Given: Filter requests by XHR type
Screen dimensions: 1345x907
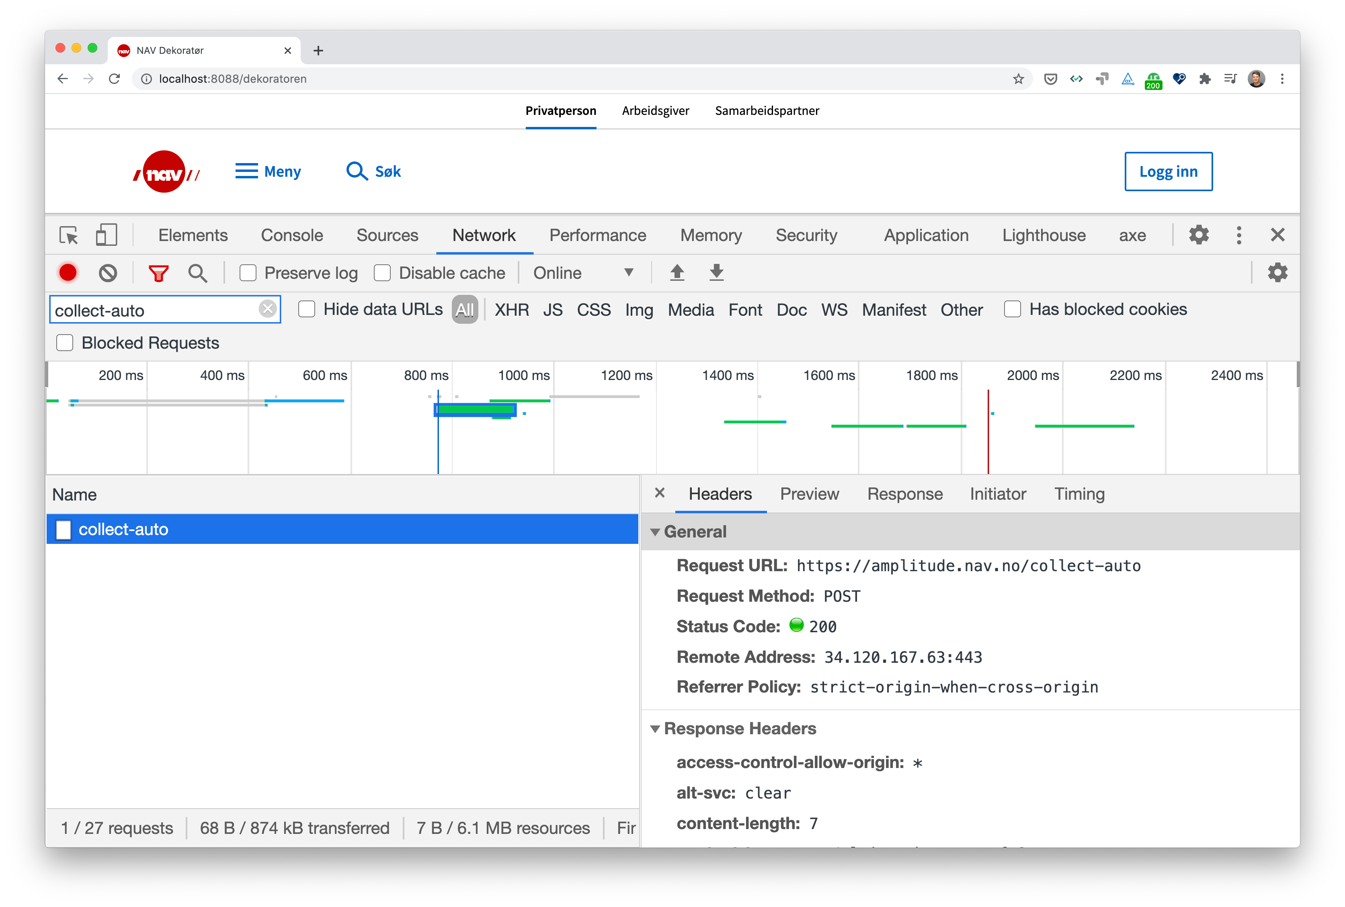Looking at the screenshot, I should [x=512, y=310].
